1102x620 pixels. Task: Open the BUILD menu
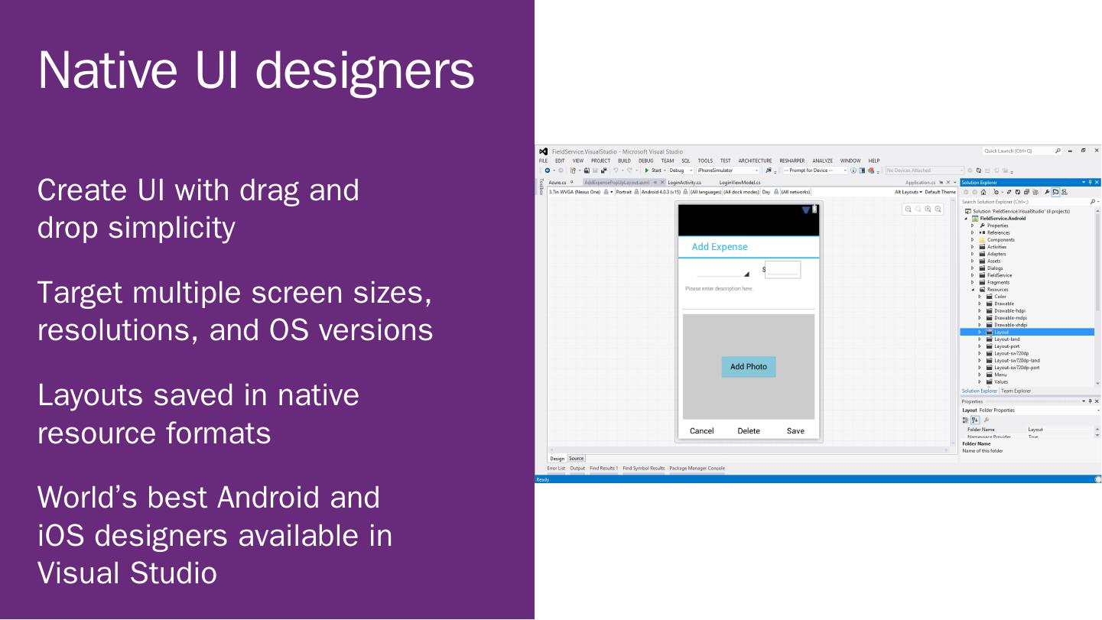pos(624,161)
